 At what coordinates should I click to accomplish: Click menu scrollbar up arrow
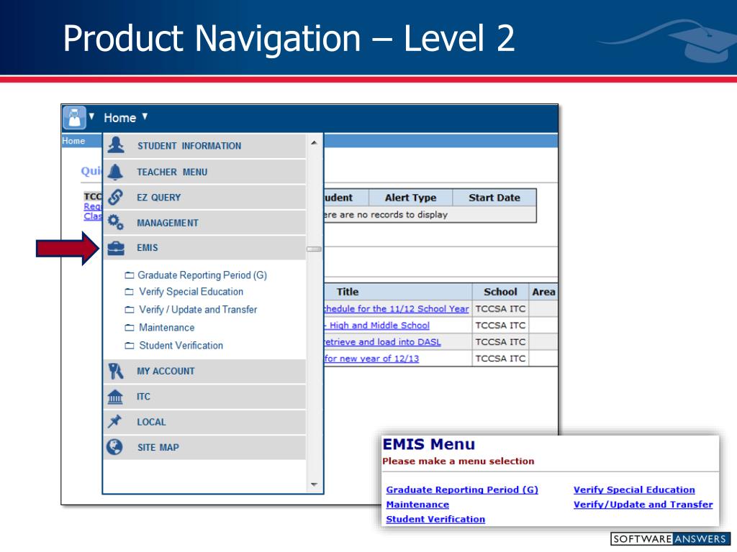[x=314, y=142]
